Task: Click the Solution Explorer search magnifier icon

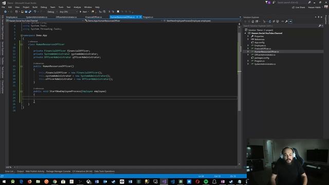Action: pyautogui.click(x=320, y=26)
